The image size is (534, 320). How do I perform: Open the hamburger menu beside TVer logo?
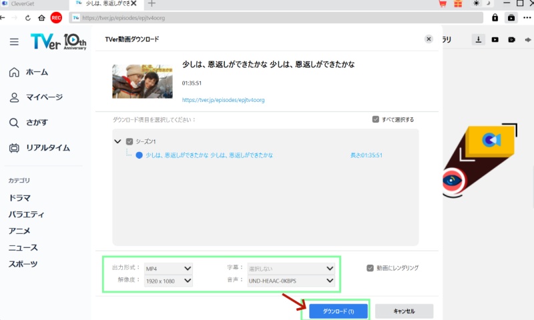tap(14, 42)
